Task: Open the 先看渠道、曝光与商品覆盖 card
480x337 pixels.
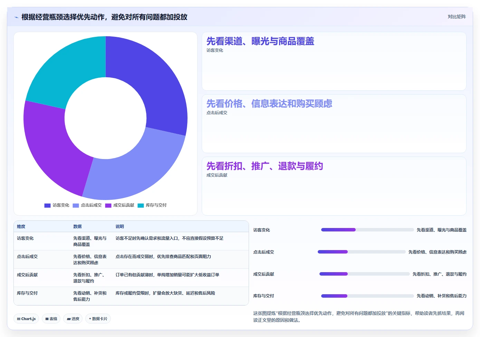Action: 334,61
